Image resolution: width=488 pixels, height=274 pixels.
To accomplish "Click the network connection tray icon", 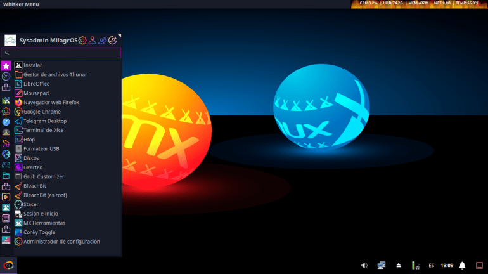I will 382,265.
